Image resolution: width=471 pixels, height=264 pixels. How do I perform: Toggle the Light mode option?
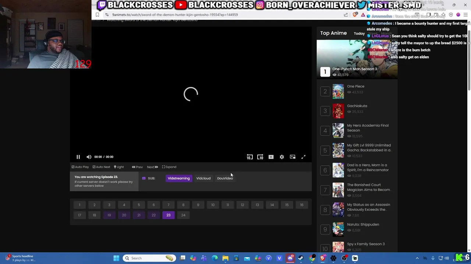[x=119, y=167]
